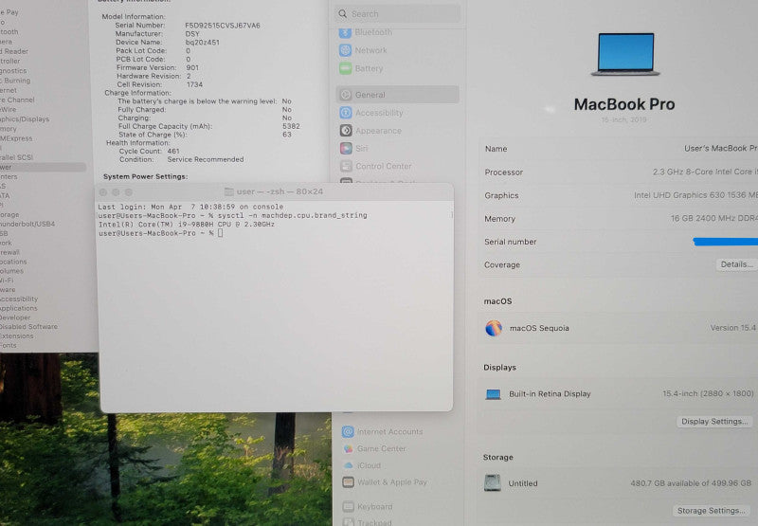Open coverage Details... button

click(x=736, y=264)
